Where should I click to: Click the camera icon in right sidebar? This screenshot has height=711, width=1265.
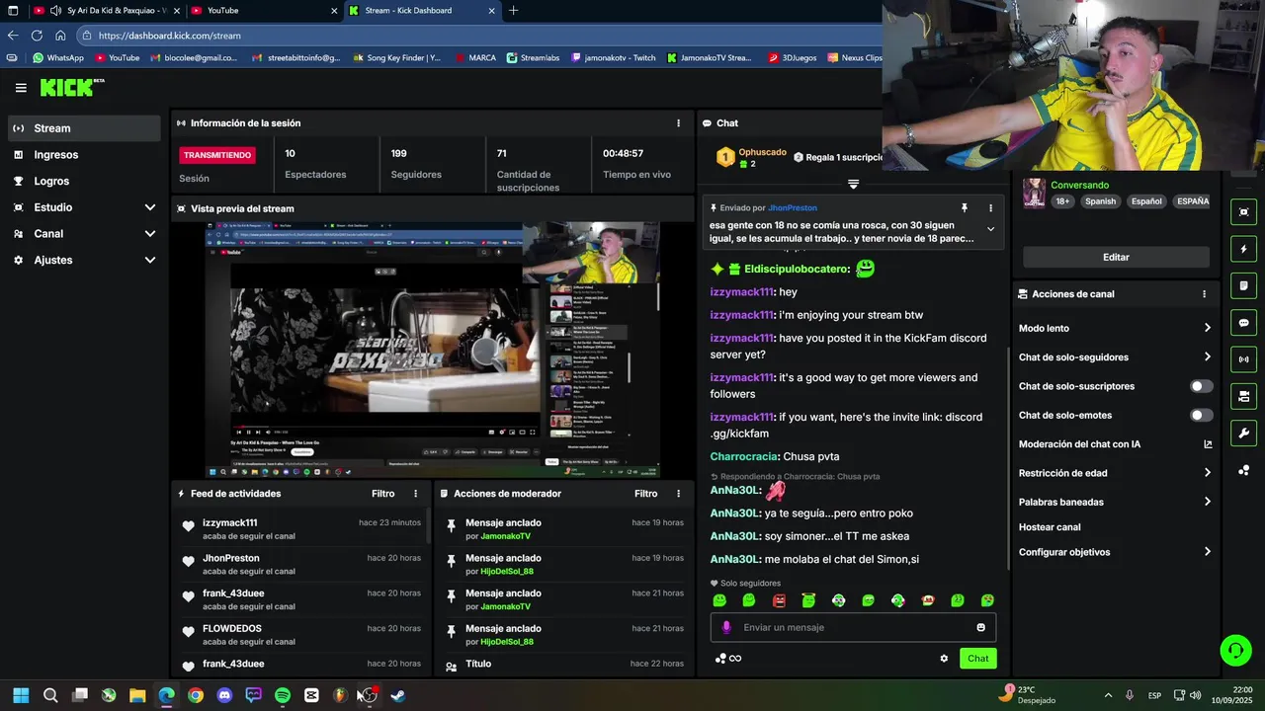1243,397
